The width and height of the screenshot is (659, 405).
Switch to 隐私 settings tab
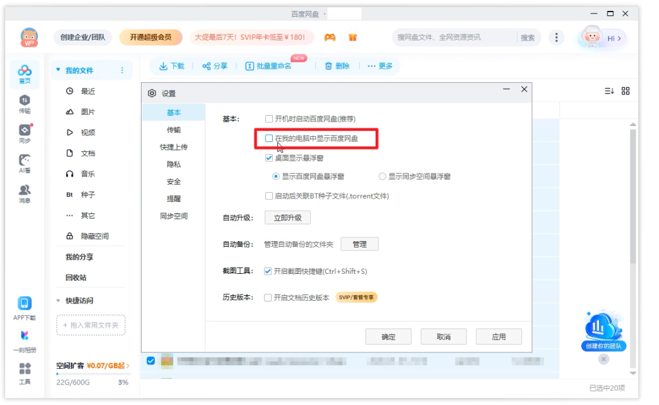coord(174,164)
